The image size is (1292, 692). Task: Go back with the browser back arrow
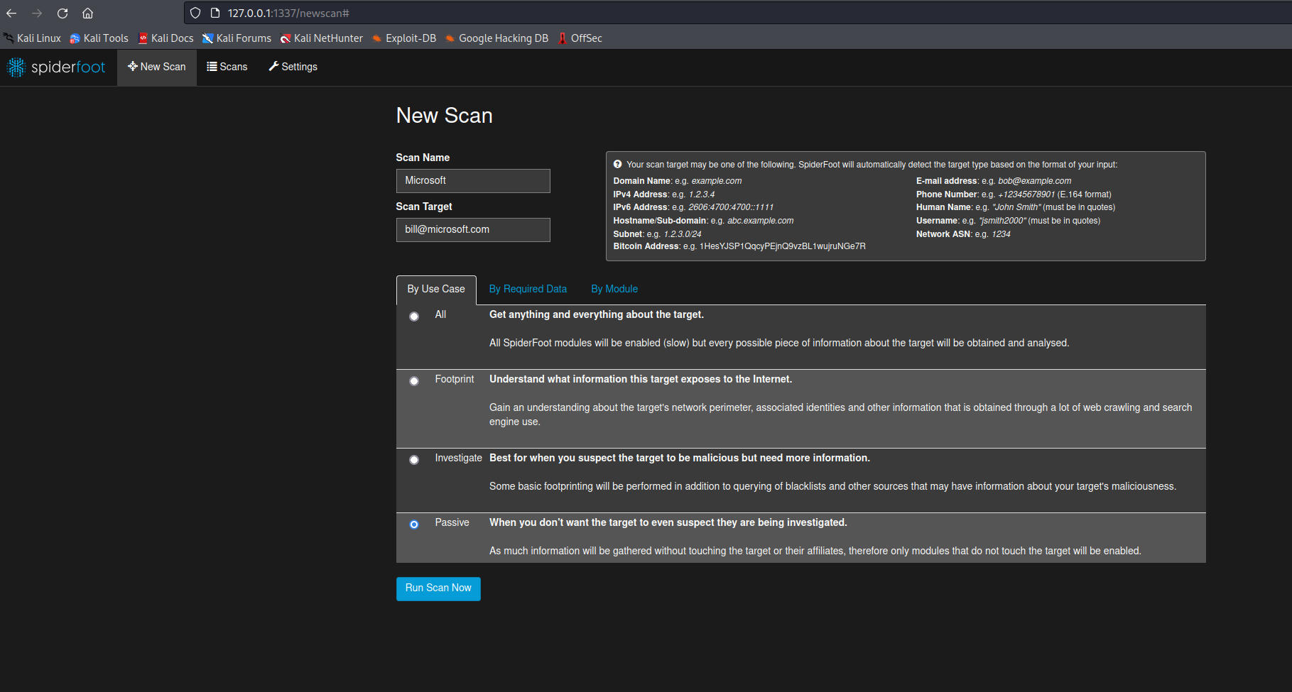coord(11,13)
